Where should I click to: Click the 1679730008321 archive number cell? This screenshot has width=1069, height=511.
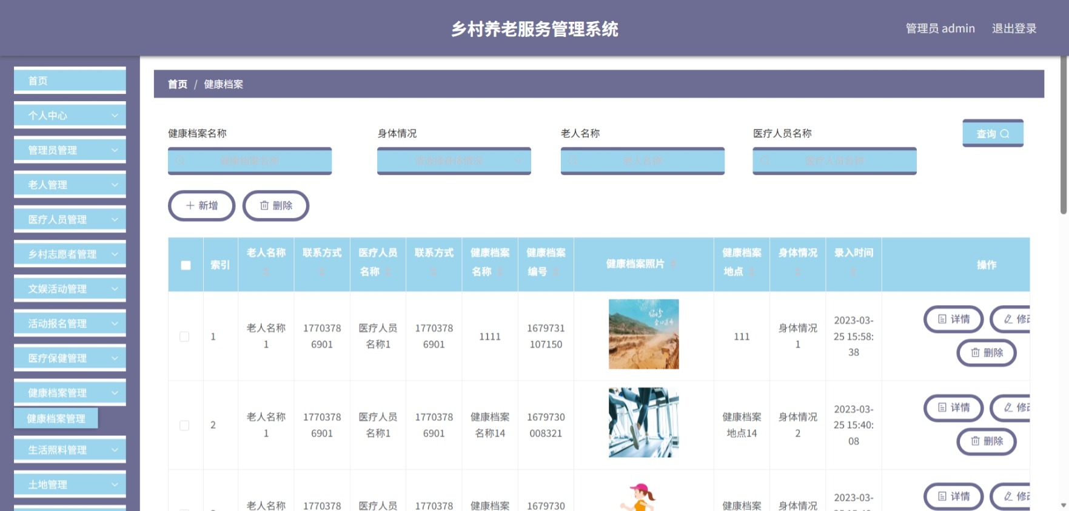click(x=546, y=425)
